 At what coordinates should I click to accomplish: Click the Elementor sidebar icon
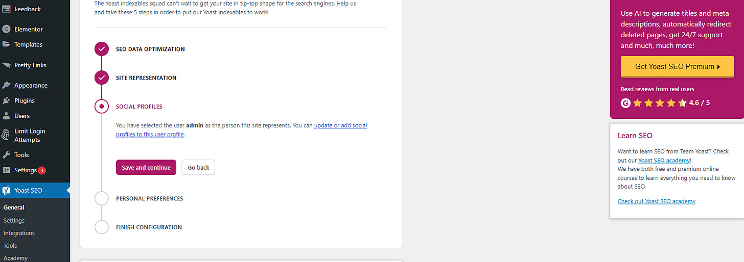coord(6,29)
